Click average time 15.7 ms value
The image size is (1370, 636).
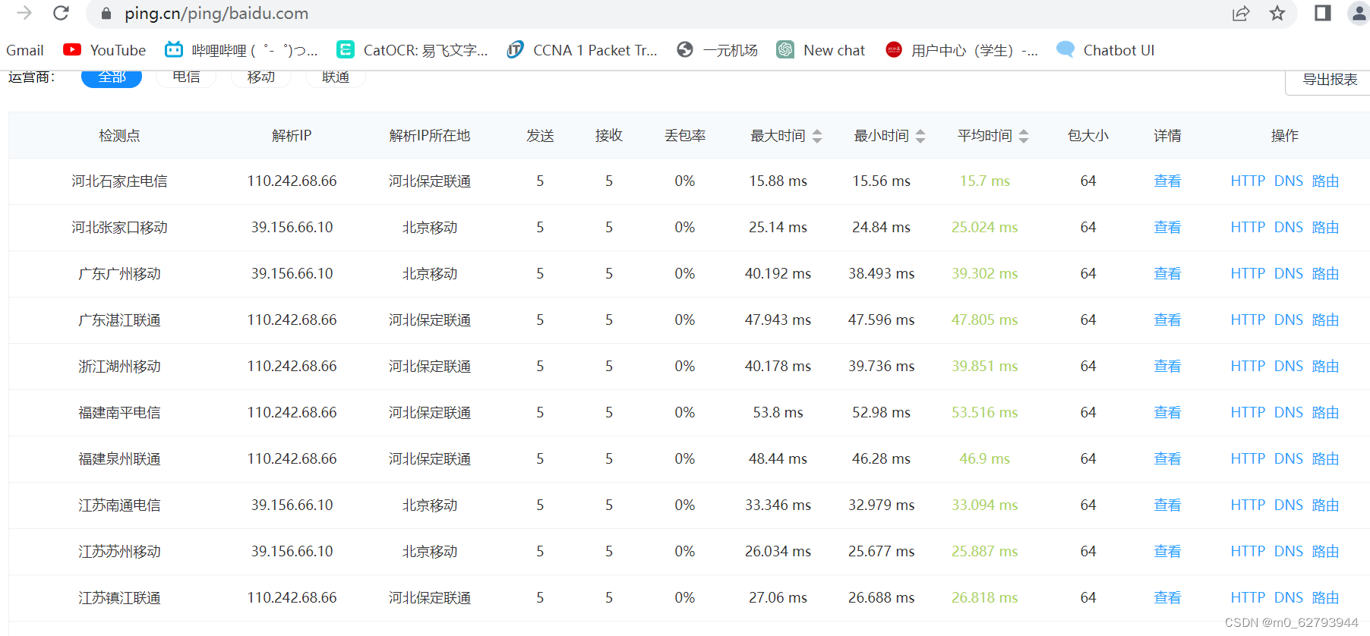[x=985, y=181]
